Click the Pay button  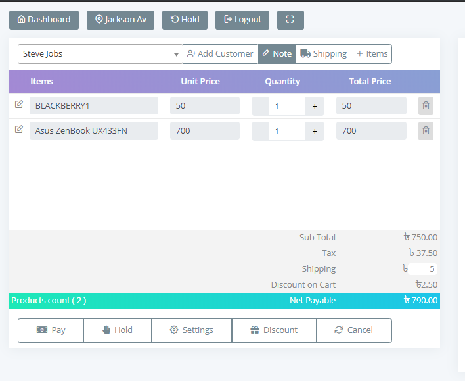51,330
